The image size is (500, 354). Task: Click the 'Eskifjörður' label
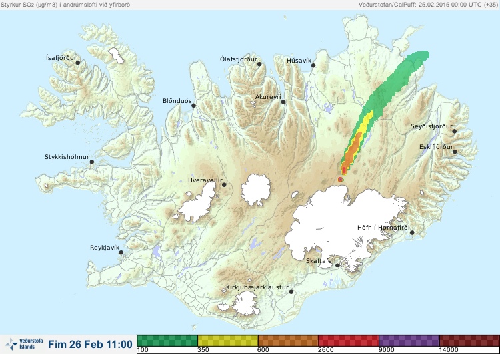point(436,147)
